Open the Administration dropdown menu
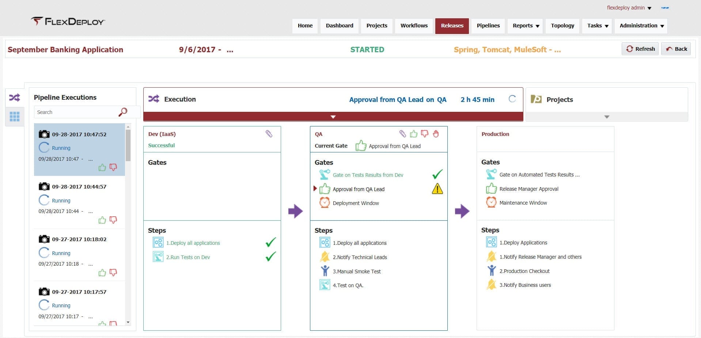The image size is (701, 338). click(x=641, y=26)
